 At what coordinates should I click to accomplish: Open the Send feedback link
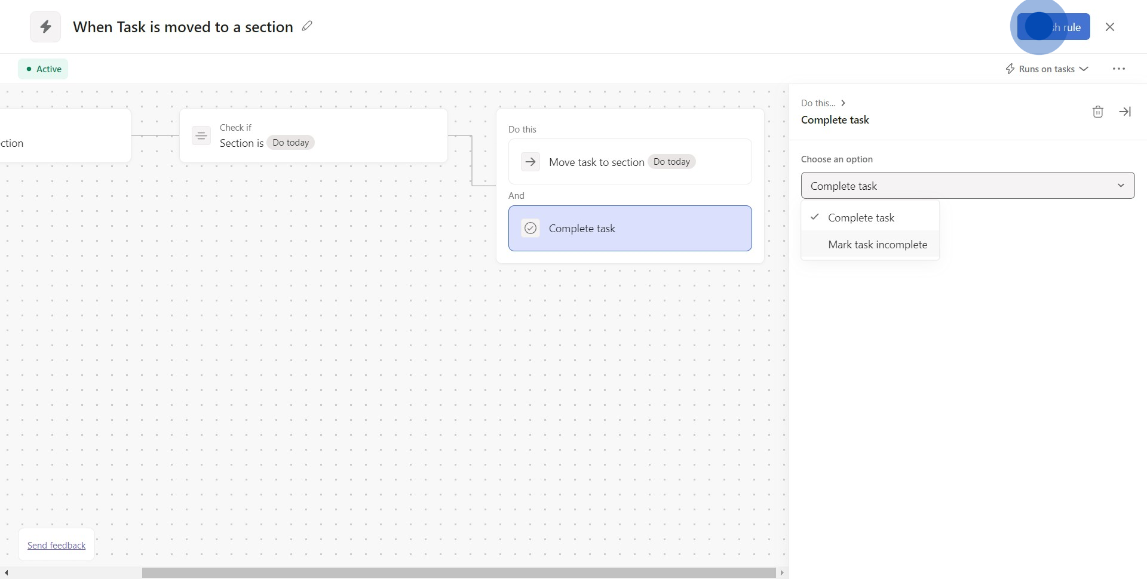(56, 545)
